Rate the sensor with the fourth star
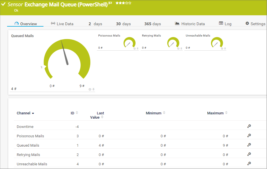The height and width of the screenshot is (169, 267). pos(127,3)
